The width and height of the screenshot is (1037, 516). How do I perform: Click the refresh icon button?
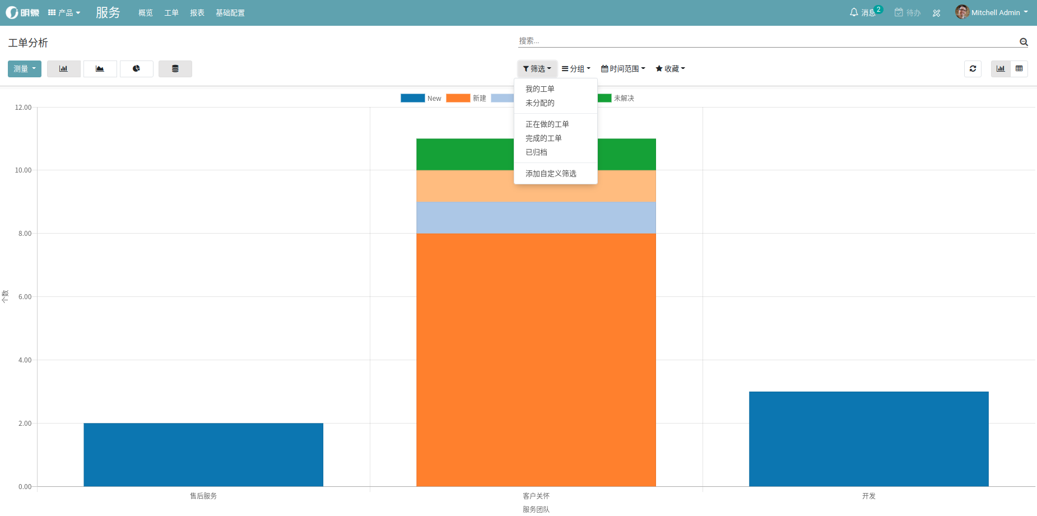pyautogui.click(x=973, y=69)
